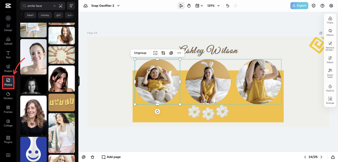Screen dimensions: 338x162
Task: Open the Adjust sliders tool
Action: tap(330, 60)
